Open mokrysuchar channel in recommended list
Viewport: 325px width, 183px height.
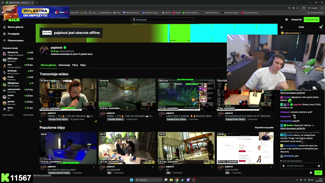pos(18,90)
